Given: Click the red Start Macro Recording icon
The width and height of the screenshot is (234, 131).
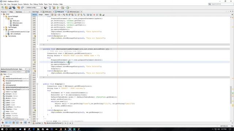Looking at the screenshot, I should [x=94, y=15].
